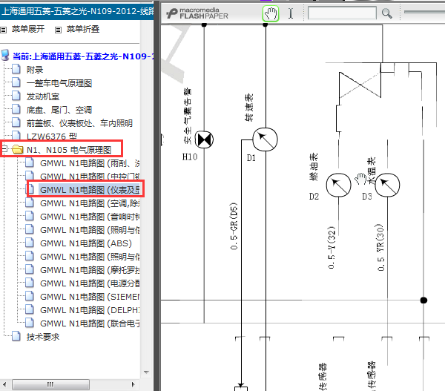Click page icon beside GMWL N1电路图 (SIEMEN
This screenshot has height=391, width=445.
pos(30,296)
